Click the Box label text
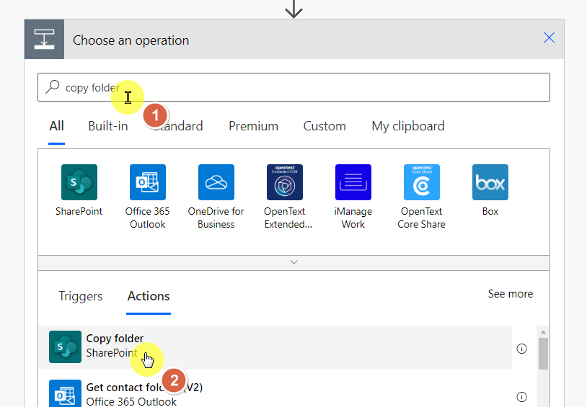Screen dimensions: 587x407 pyautogui.click(x=490, y=211)
